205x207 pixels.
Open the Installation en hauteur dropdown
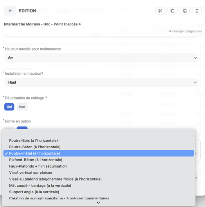click(x=101, y=83)
